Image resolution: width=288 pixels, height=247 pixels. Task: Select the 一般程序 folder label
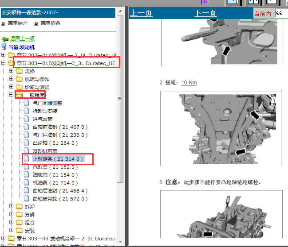pyautogui.click(x=35, y=95)
